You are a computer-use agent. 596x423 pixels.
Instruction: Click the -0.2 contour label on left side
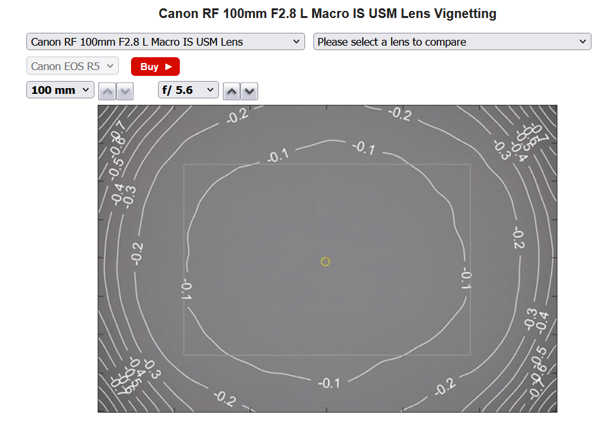pyautogui.click(x=136, y=253)
